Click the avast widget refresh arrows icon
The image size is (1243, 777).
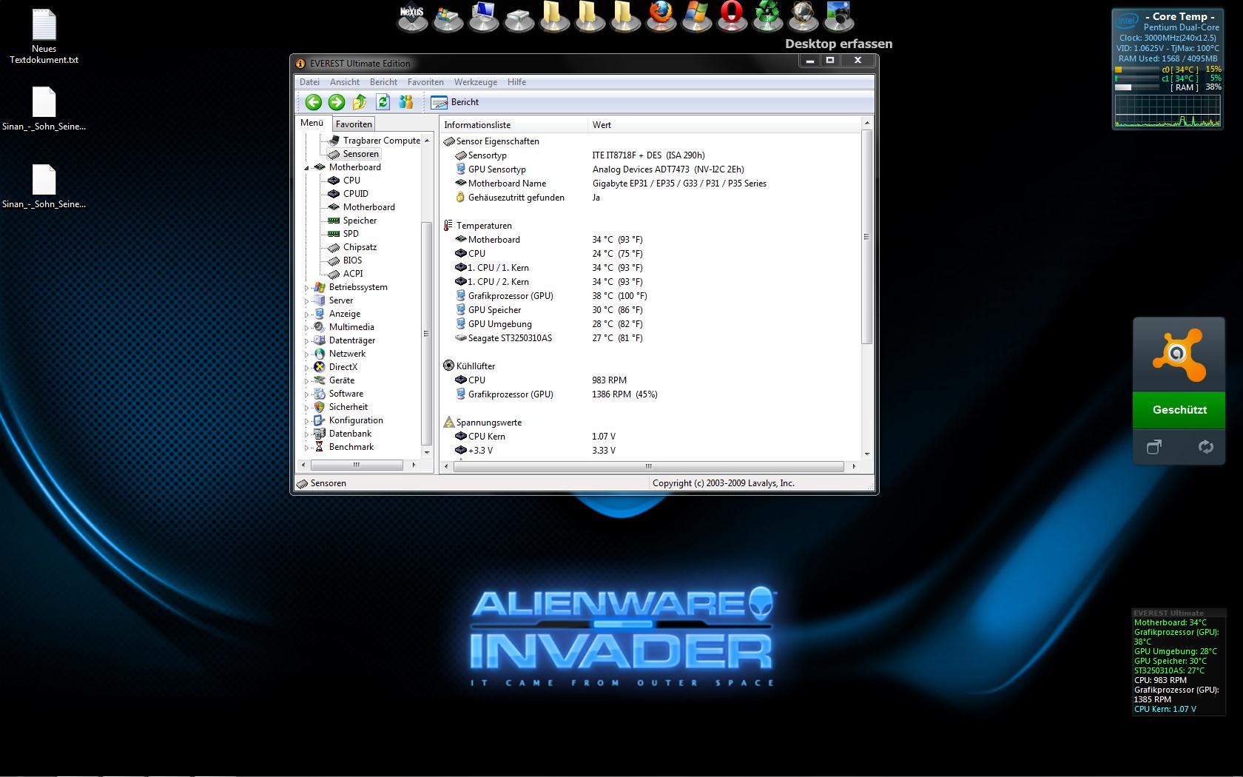(x=1205, y=446)
